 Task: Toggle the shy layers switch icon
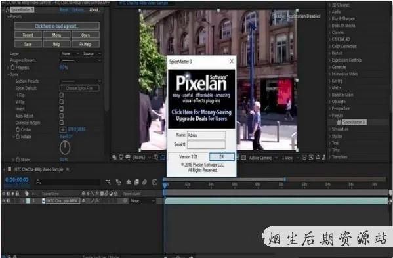pos(129,182)
